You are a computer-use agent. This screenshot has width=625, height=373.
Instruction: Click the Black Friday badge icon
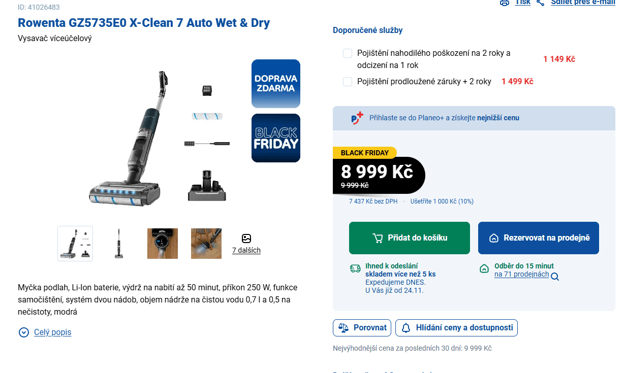[x=275, y=138]
